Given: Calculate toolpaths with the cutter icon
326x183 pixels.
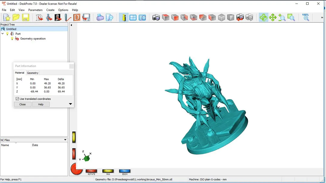Looking at the screenshot, I should pos(68,17).
